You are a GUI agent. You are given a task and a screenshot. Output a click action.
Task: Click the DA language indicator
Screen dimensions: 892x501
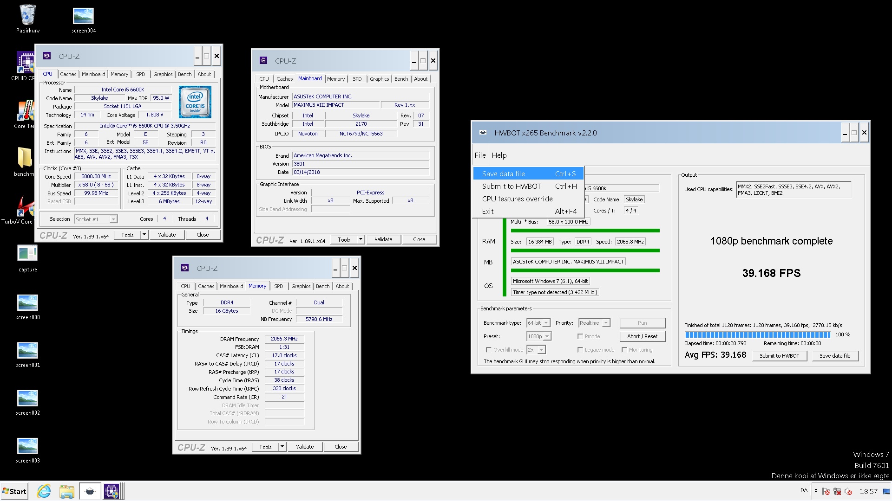coord(804,490)
